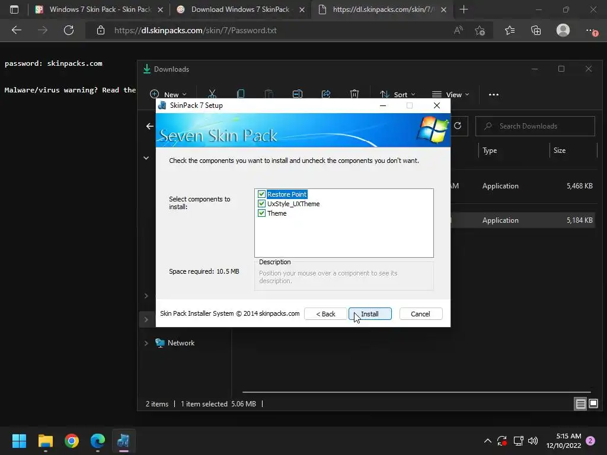This screenshot has width=607, height=455.
Task: Add this page to favorites star icon
Action: click(480, 31)
